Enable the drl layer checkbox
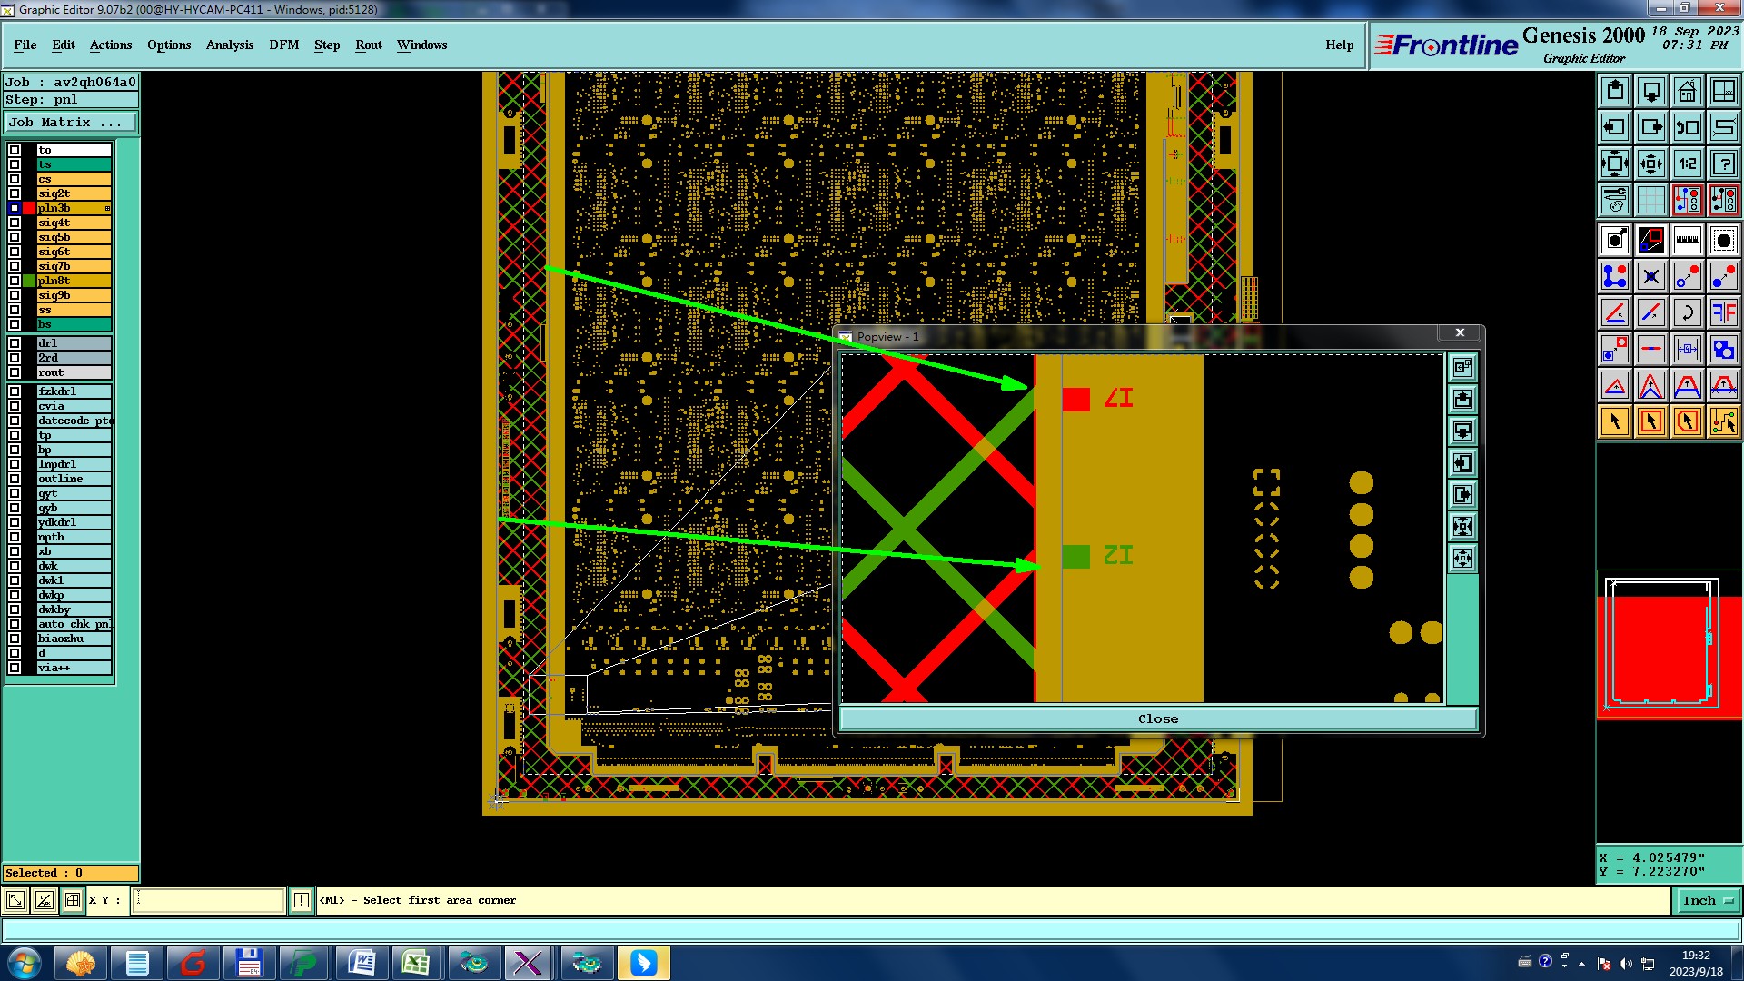This screenshot has width=1744, height=981. [x=15, y=343]
